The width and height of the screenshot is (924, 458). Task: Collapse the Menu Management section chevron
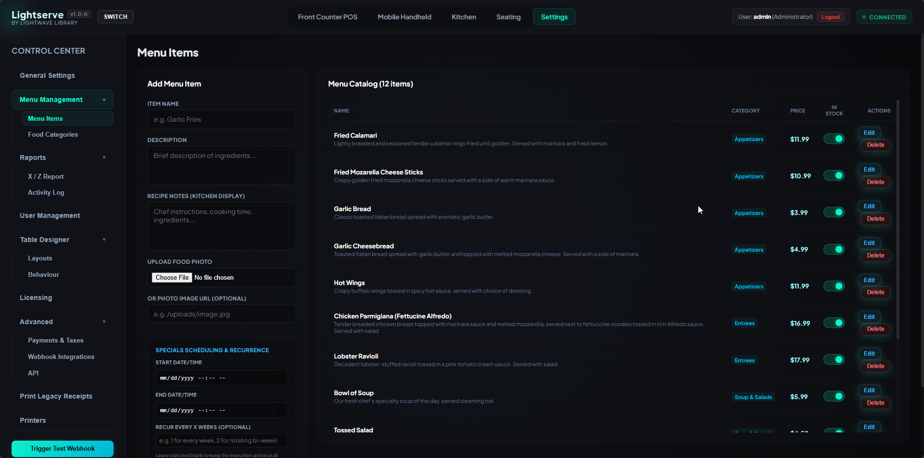click(x=104, y=100)
